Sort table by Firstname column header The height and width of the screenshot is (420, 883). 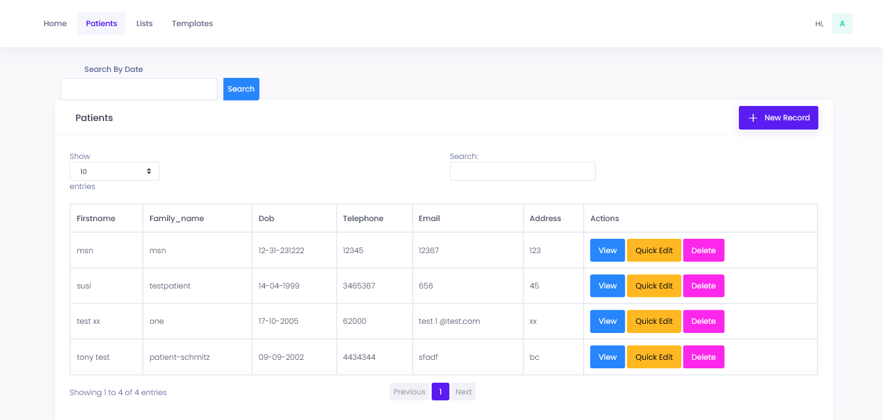[96, 219]
